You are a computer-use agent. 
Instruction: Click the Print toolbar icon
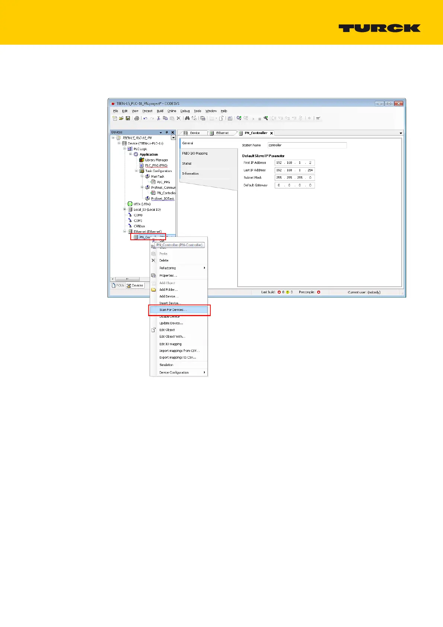[x=137, y=118]
